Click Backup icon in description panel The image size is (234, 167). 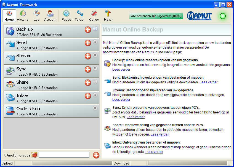[107, 63]
